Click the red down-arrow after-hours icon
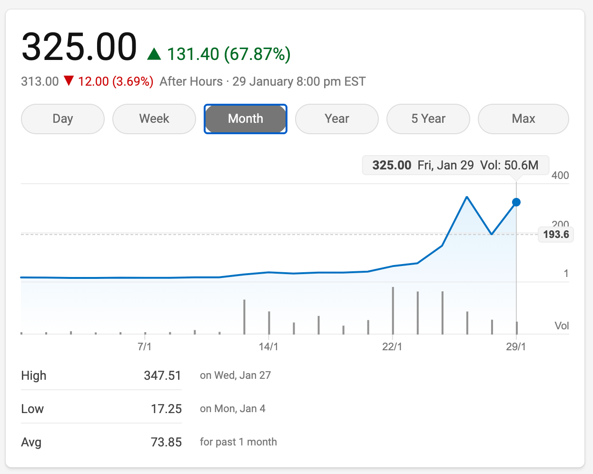Screen dimensions: 593x474 pos(69,81)
